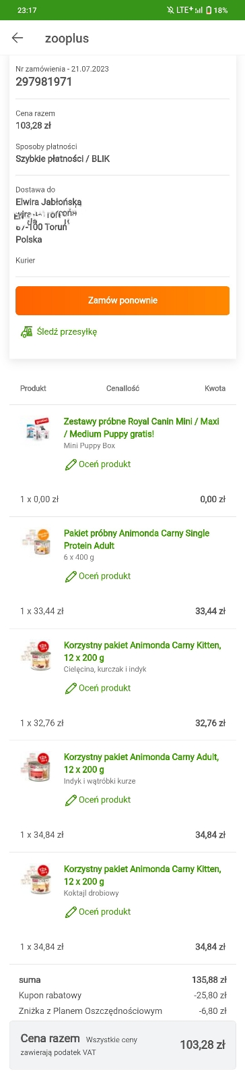The height and width of the screenshot is (1080, 245).
Task: Tap the Zamów ponownie reorder button
Action: 123,300
